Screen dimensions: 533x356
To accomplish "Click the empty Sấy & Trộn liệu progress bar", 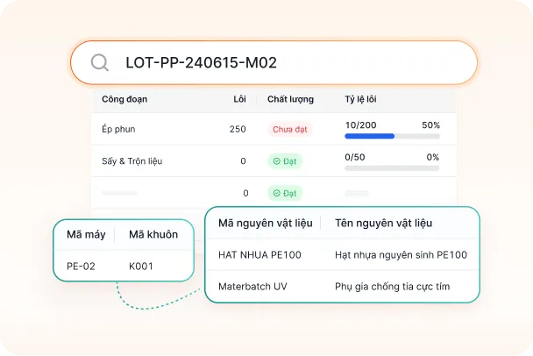I will click(392, 168).
